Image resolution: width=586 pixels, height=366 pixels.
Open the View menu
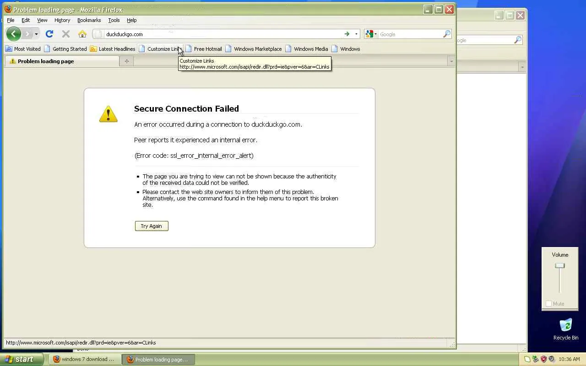[x=42, y=20]
